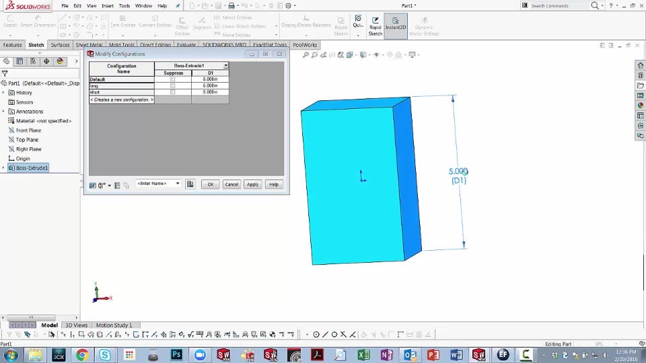Open the View Orientation icon

coord(350,54)
